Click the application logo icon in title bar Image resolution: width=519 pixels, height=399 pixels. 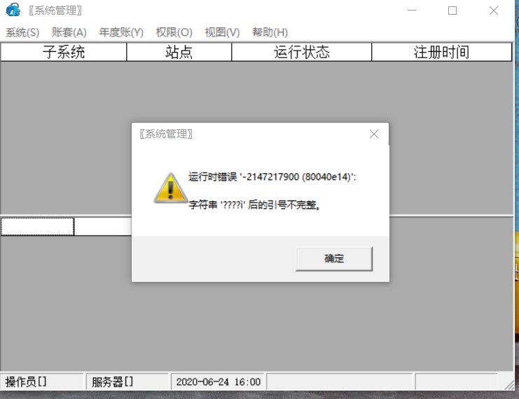[x=13, y=10]
